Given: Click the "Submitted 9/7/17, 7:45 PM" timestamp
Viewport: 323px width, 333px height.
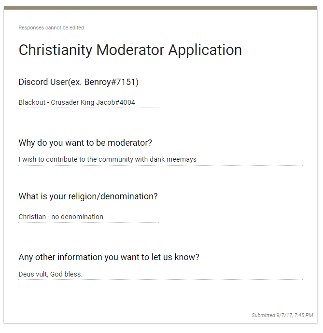Looking at the screenshot, I should (x=282, y=316).
